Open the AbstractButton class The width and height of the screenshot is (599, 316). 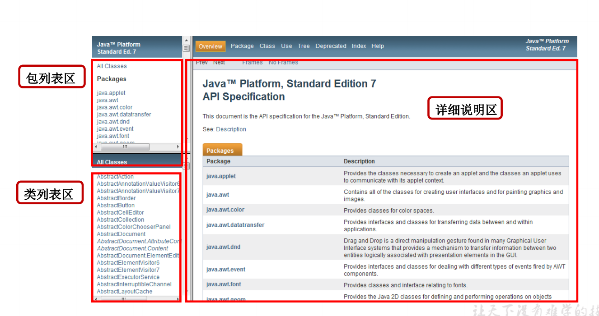[116, 206]
